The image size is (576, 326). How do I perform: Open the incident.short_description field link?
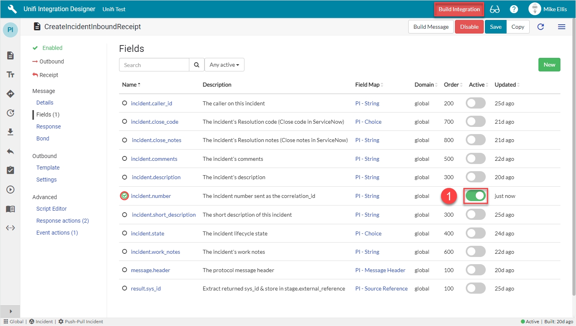point(164,215)
